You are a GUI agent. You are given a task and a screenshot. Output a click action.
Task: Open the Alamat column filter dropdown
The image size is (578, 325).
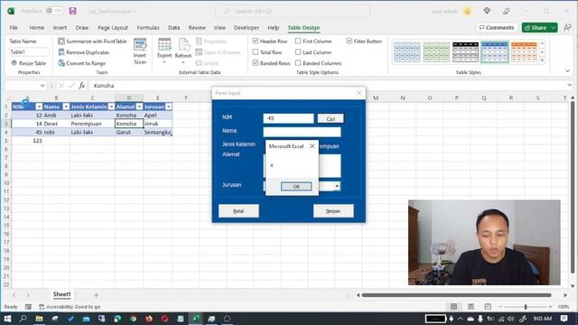click(x=139, y=107)
